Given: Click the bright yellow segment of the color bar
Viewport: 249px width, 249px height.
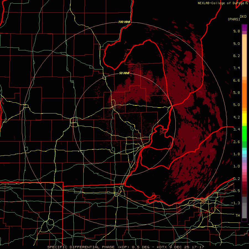Looking at the screenshot, I should [244, 118].
